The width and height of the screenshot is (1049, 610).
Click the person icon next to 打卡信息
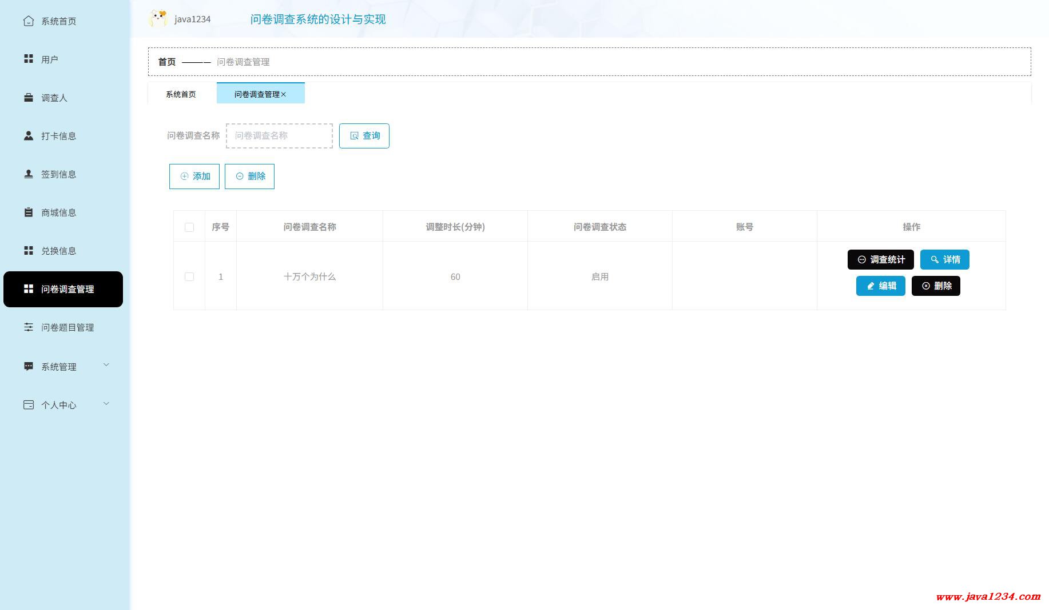29,135
